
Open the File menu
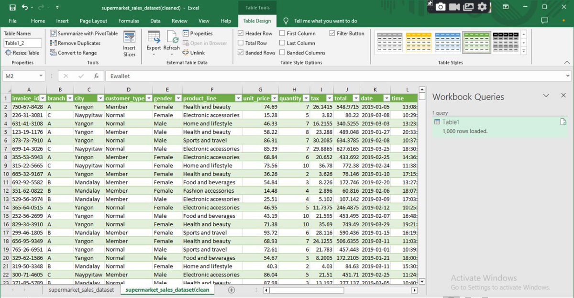tap(12, 21)
